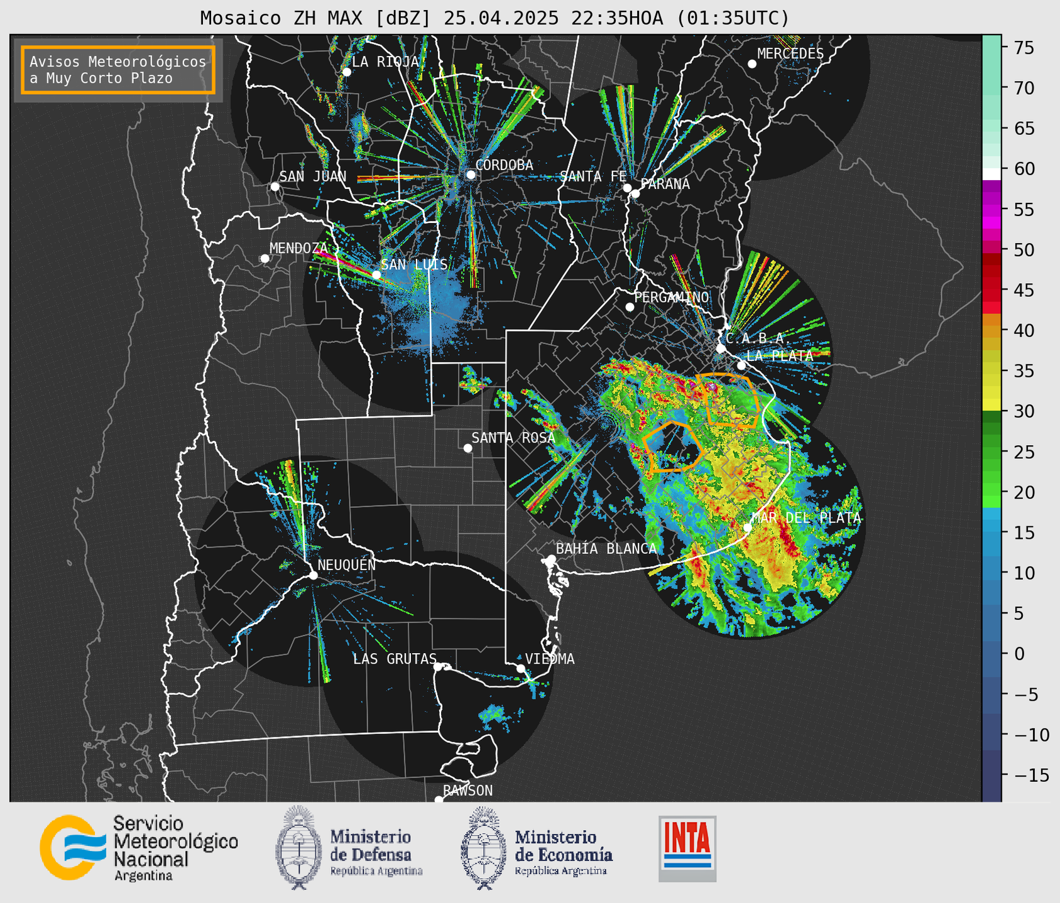
Task: Click the SANTA FE city marker dot
Action: point(627,188)
